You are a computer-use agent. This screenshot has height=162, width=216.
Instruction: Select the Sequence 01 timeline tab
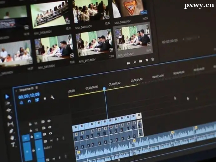click(x=26, y=89)
